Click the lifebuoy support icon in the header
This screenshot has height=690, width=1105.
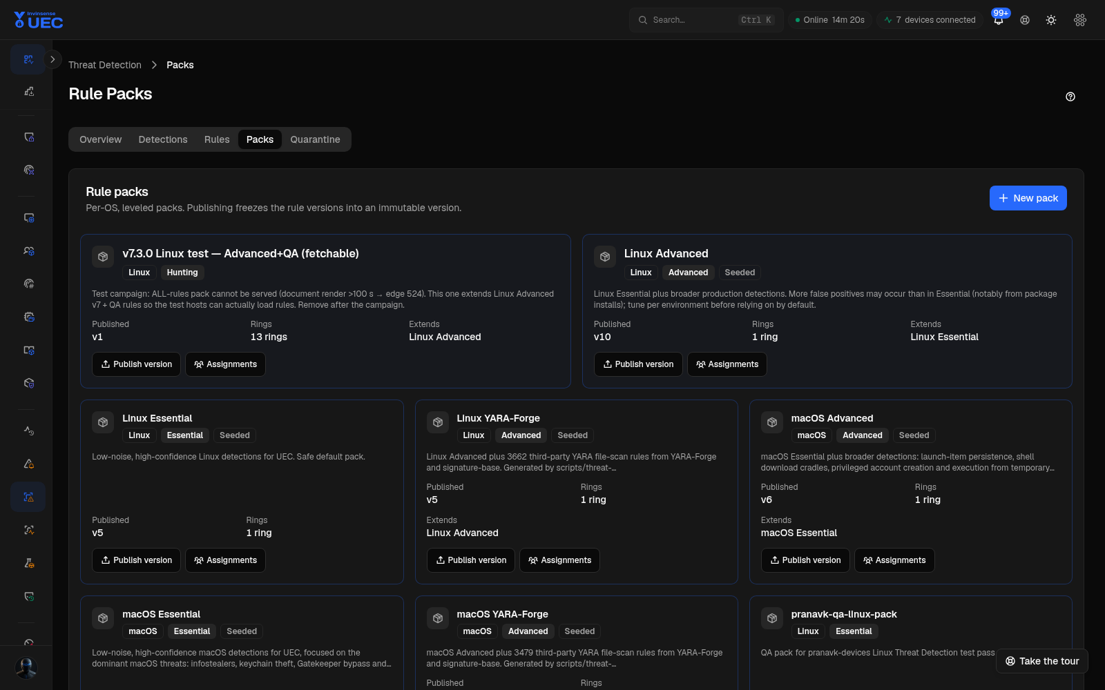pyautogui.click(x=1025, y=20)
